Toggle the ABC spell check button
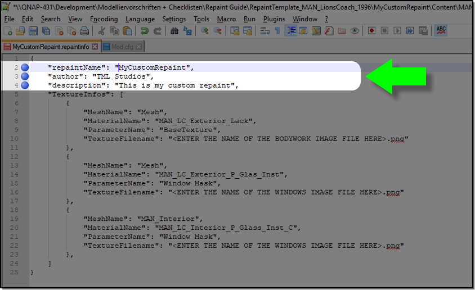 tap(441, 30)
